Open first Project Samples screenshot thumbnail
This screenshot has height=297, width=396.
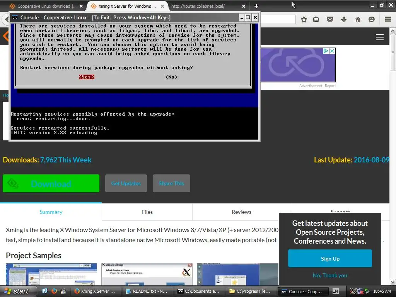(51, 274)
